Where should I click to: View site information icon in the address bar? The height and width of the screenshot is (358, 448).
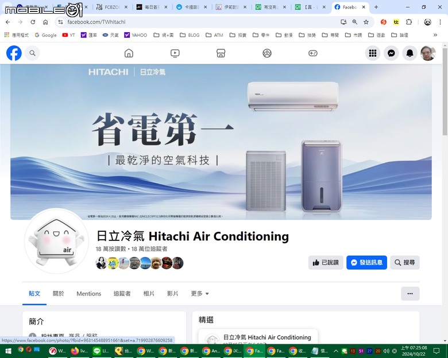click(60, 22)
